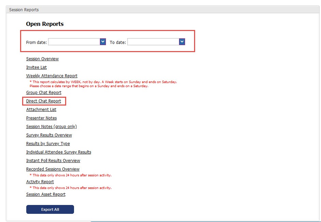Open Survey Results Overview
Viewport: 321px width, 222px height.
49,135
